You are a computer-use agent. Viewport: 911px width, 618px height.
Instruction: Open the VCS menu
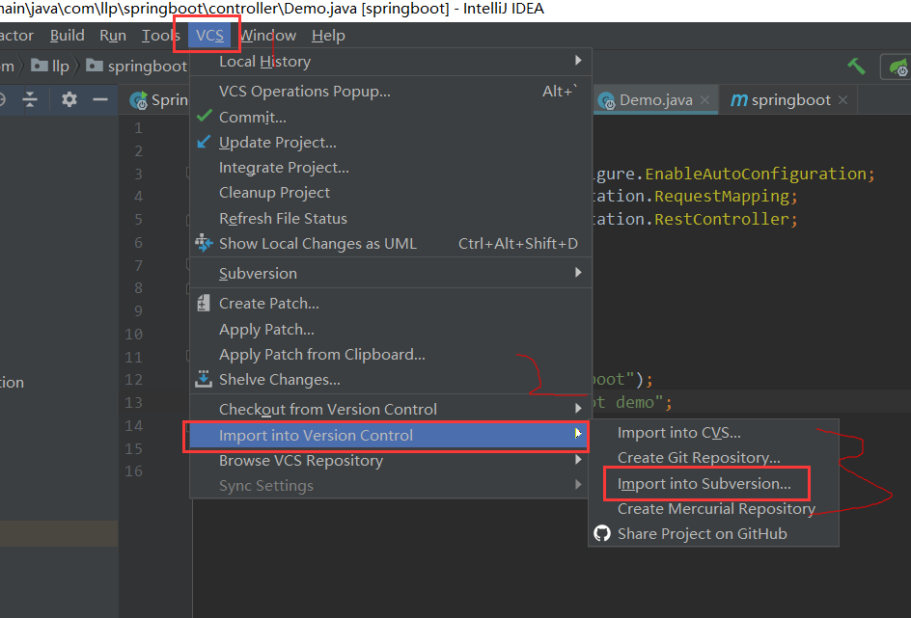click(x=209, y=36)
